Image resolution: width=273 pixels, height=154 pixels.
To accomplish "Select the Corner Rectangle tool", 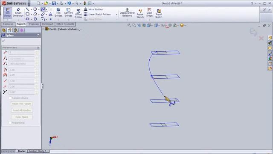I will [27, 14].
